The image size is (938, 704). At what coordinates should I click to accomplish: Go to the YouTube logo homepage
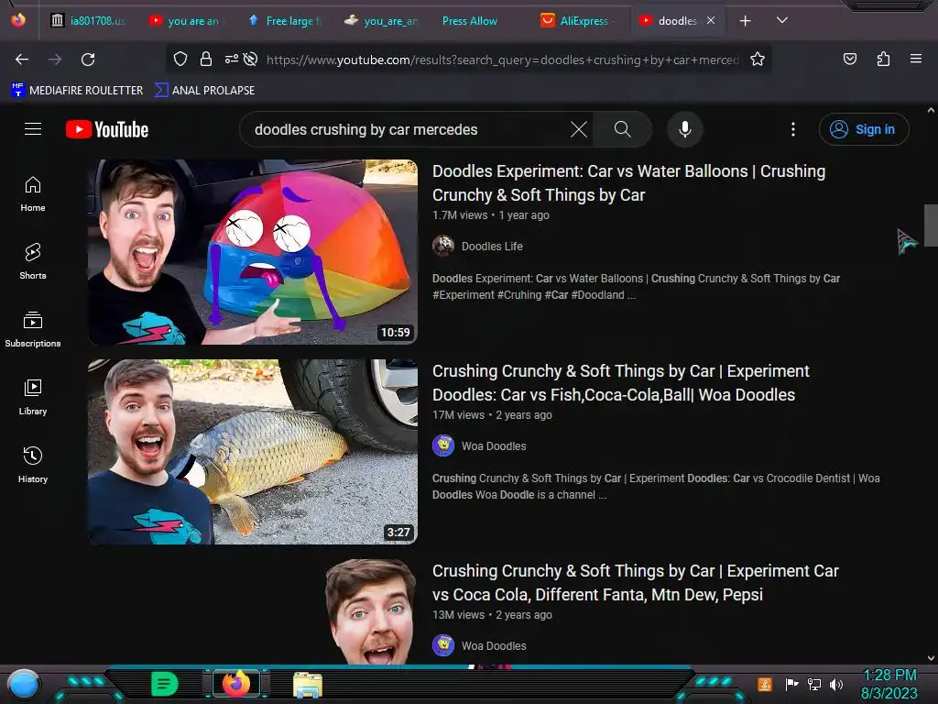click(x=107, y=129)
